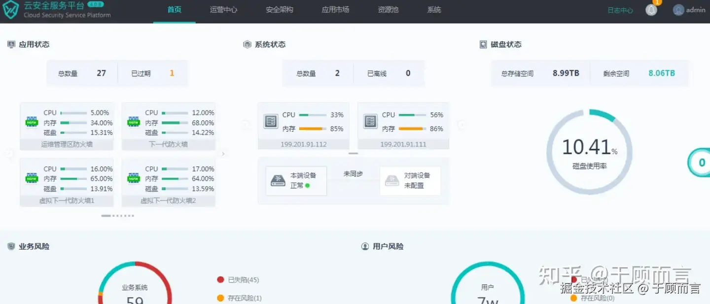The image size is (710, 304).
Task: Click the 10.41% disk usage ring
Action: 589,152
